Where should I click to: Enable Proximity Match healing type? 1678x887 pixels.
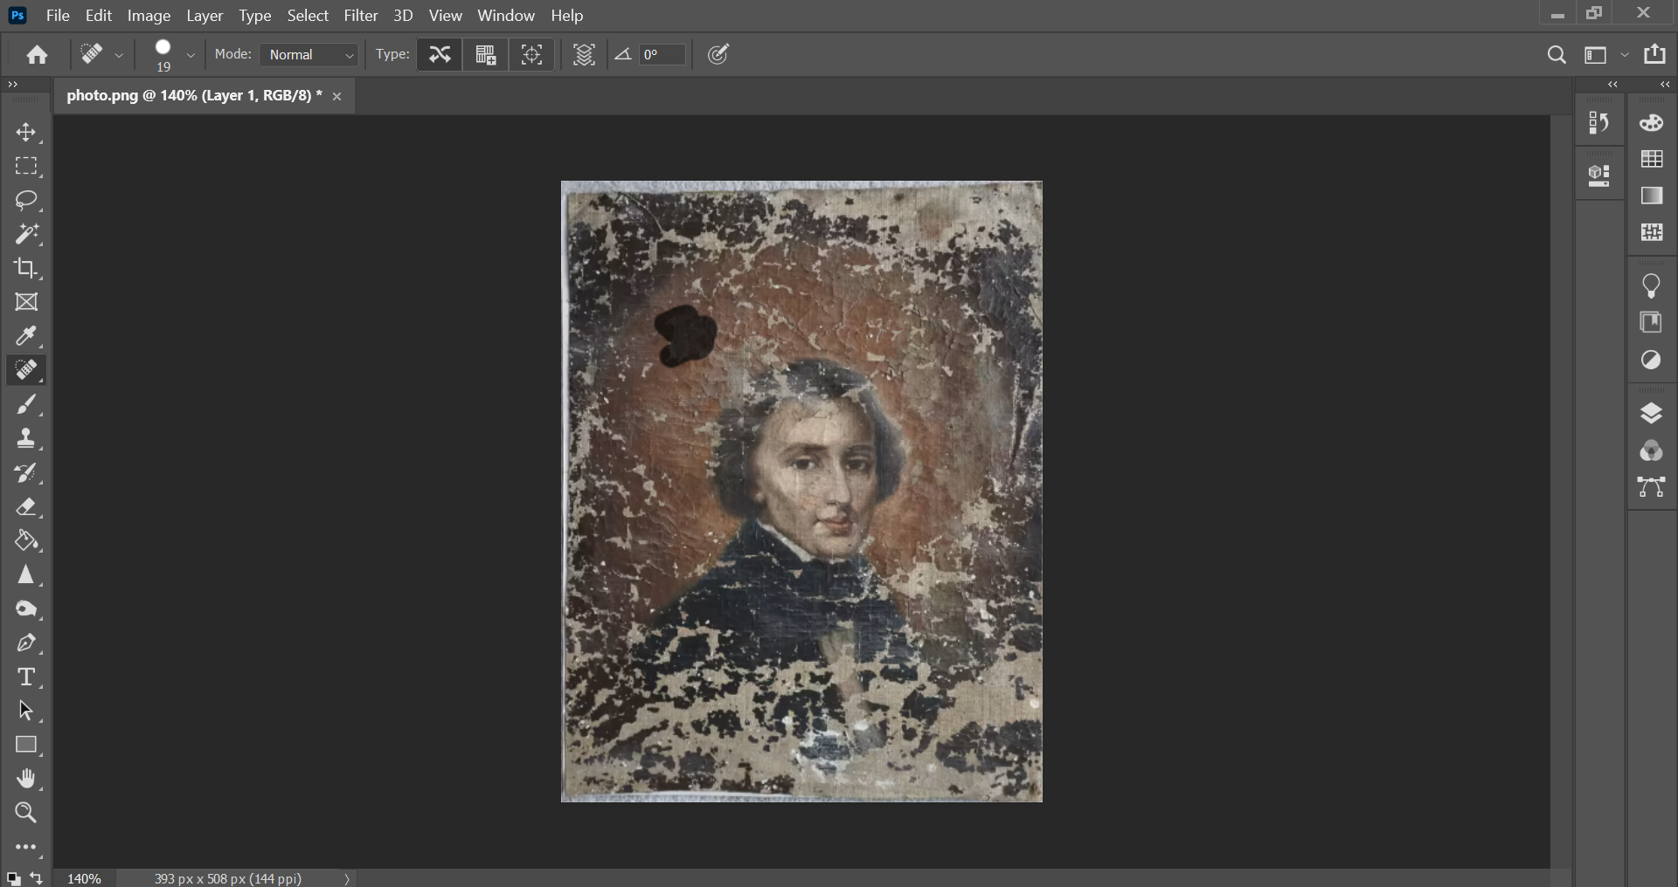pyautogui.click(x=532, y=55)
